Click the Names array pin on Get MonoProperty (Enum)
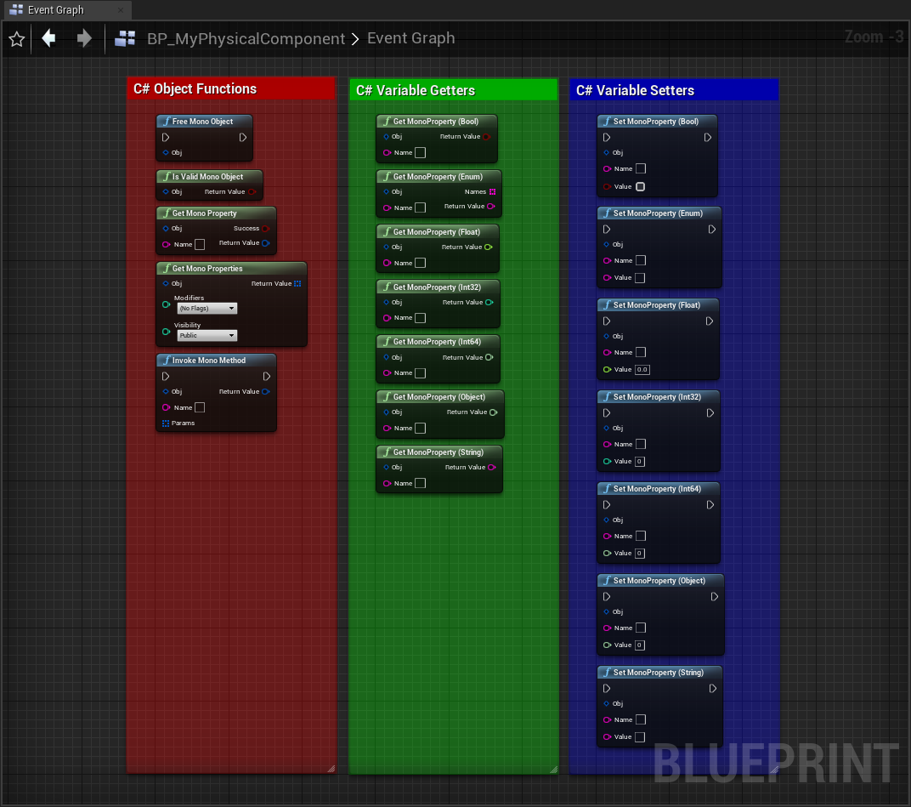This screenshot has height=807, width=911. click(493, 192)
